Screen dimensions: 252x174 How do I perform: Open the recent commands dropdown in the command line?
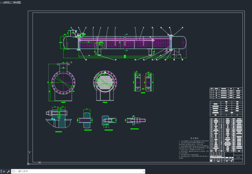point(14,172)
